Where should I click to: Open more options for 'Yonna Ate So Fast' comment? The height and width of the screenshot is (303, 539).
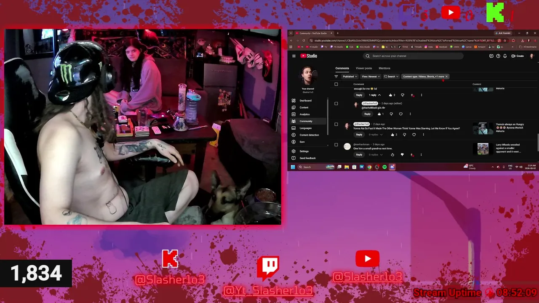tap(424, 135)
